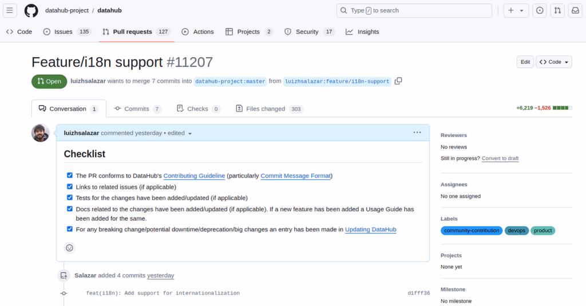Click the GitHub logo home icon
This screenshot has width=586, height=306.
coord(31,10)
